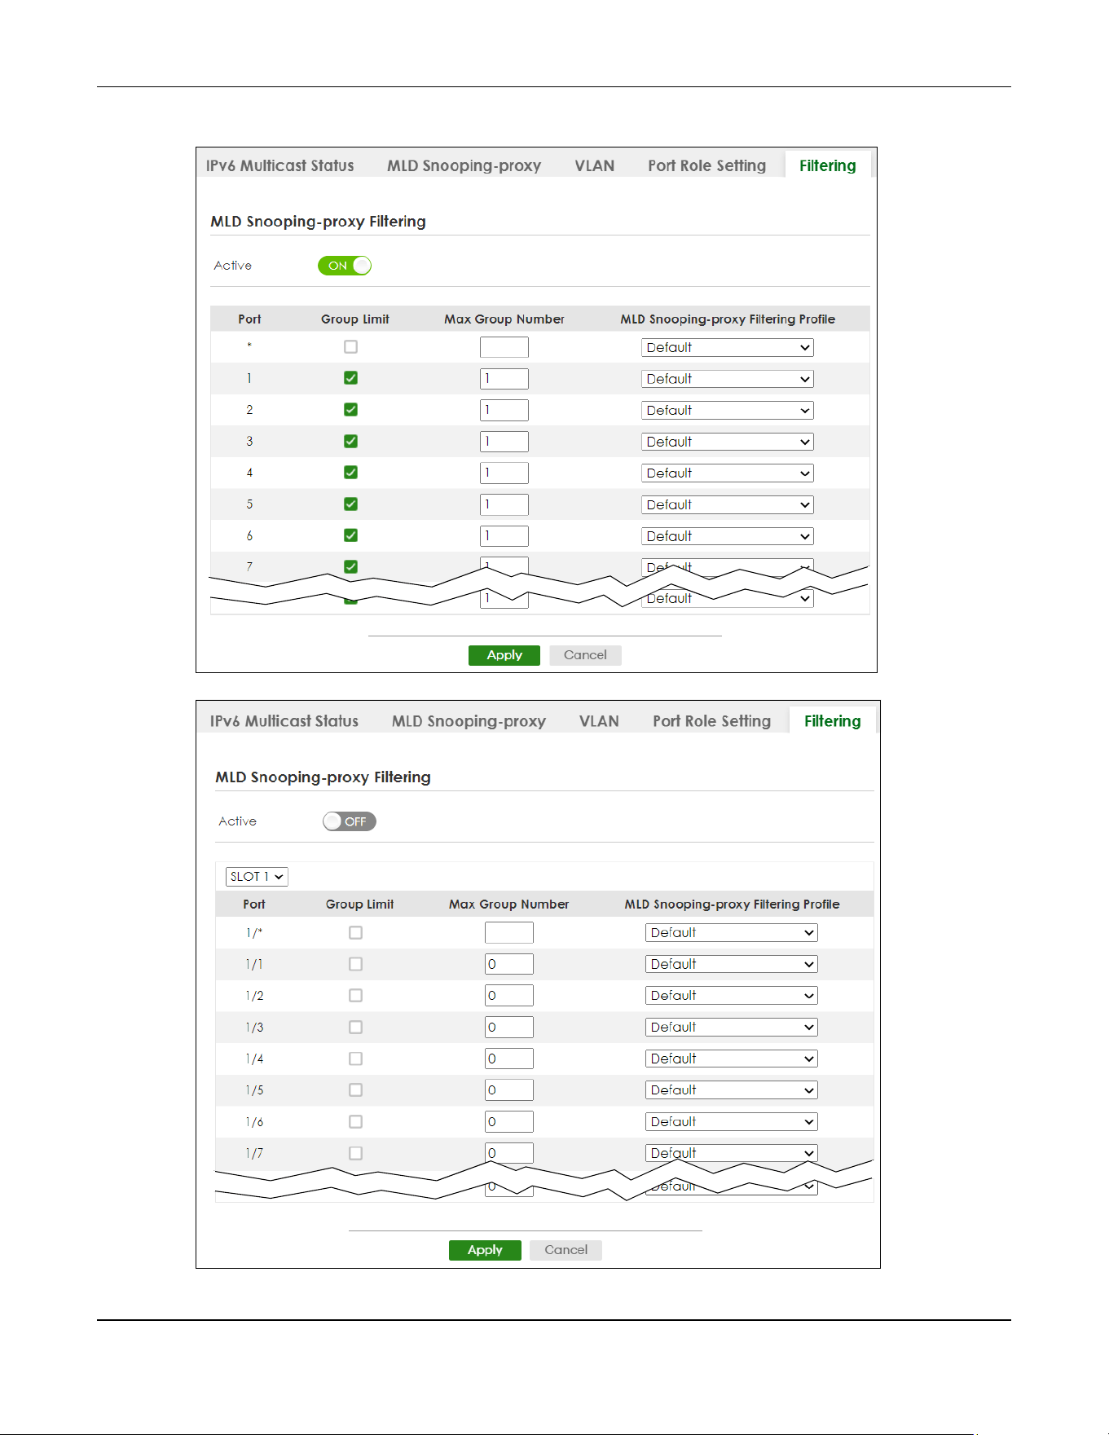
Task: Uncheck Group Limit for port 3
Action: tap(350, 441)
